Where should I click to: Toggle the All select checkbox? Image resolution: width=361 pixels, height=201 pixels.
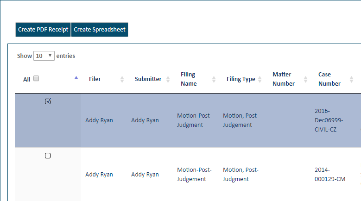point(36,79)
